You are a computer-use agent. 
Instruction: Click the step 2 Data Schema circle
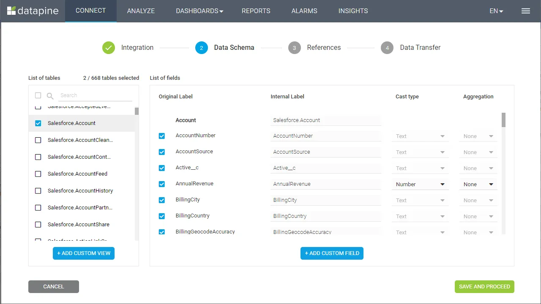click(x=202, y=48)
